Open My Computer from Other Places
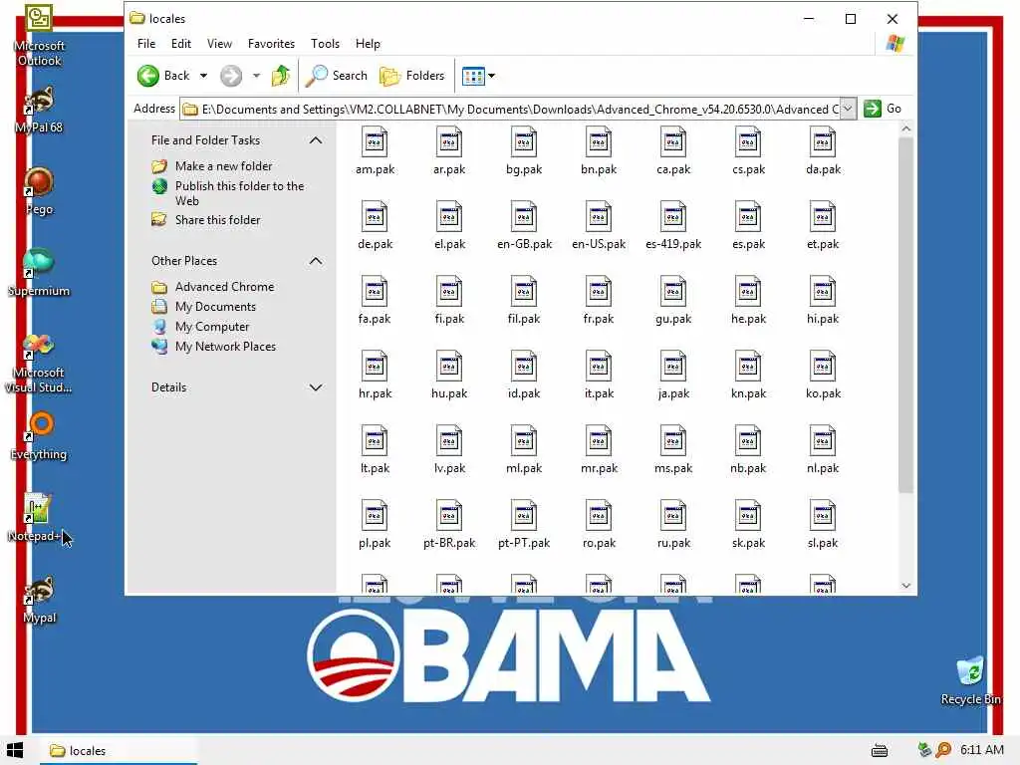The image size is (1020, 765). [212, 327]
